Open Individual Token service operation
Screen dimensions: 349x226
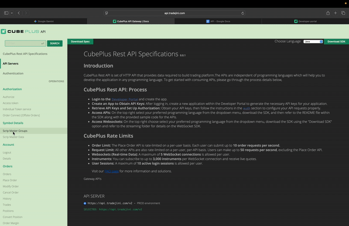17,109
